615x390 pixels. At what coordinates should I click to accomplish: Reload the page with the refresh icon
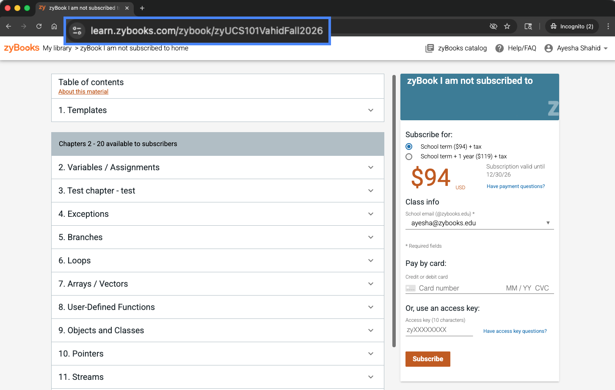coord(39,26)
